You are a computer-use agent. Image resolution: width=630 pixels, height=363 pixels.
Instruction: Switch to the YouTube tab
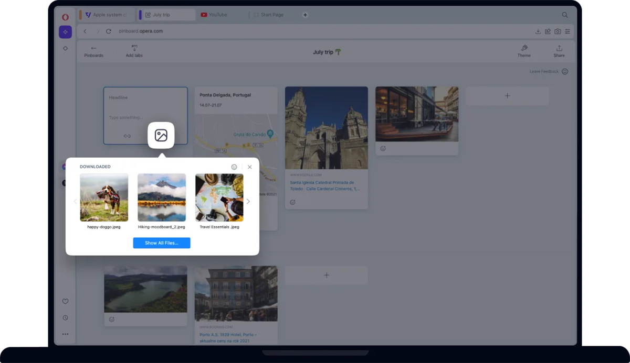[217, 15]
